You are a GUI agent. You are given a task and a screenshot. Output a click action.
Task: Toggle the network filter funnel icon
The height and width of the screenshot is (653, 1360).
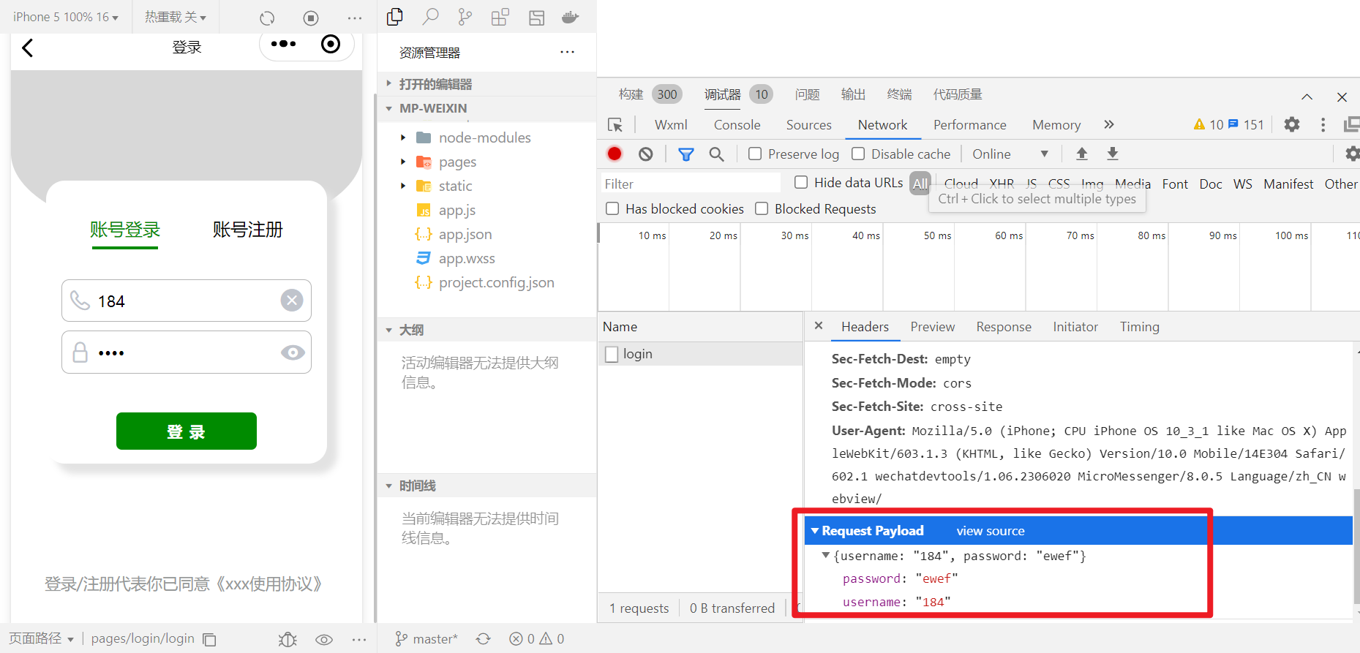685,154
